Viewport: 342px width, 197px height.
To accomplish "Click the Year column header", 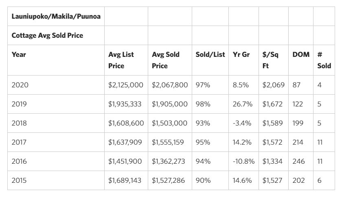I will point(19,54).
